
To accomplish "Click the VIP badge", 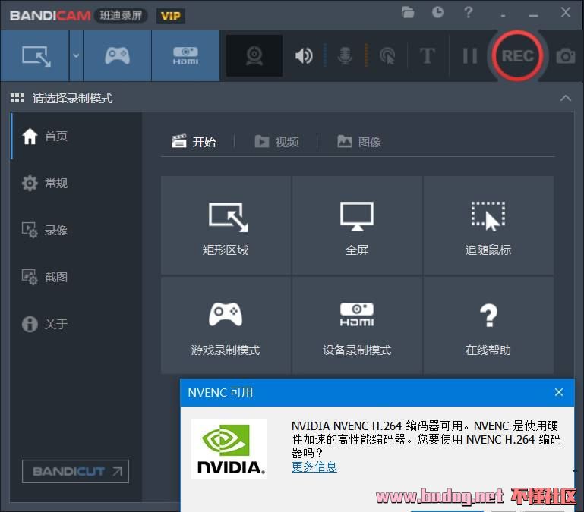I will (171, 16).
